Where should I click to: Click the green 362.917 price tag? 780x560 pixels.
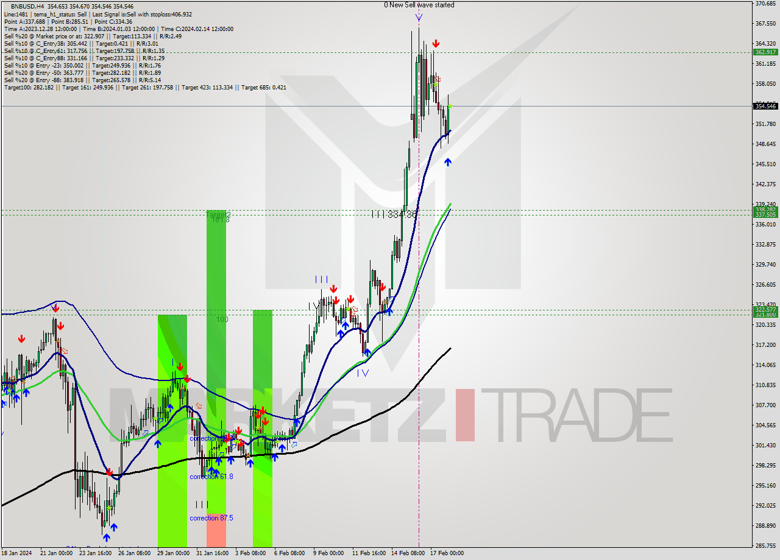[765, 52]
